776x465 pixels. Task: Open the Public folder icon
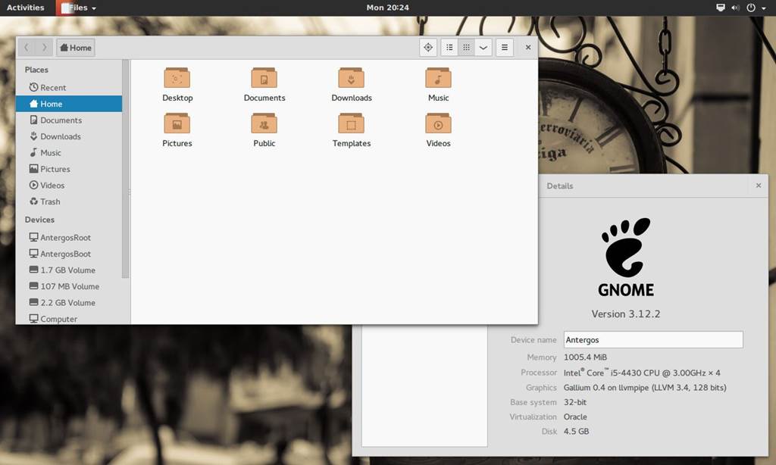(264, 123)
